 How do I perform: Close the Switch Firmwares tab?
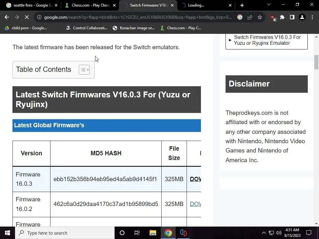point(172,5)
